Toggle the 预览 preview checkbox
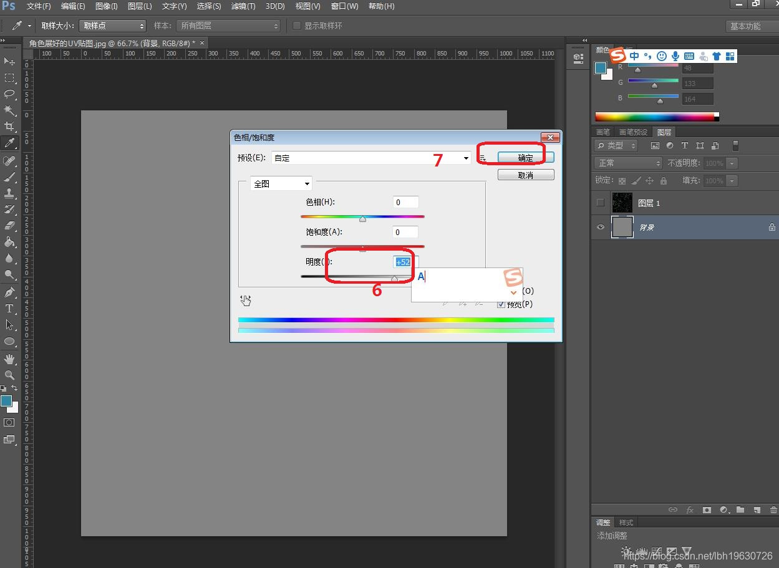Viewport: 779px width, 568px height. (501, 304)
